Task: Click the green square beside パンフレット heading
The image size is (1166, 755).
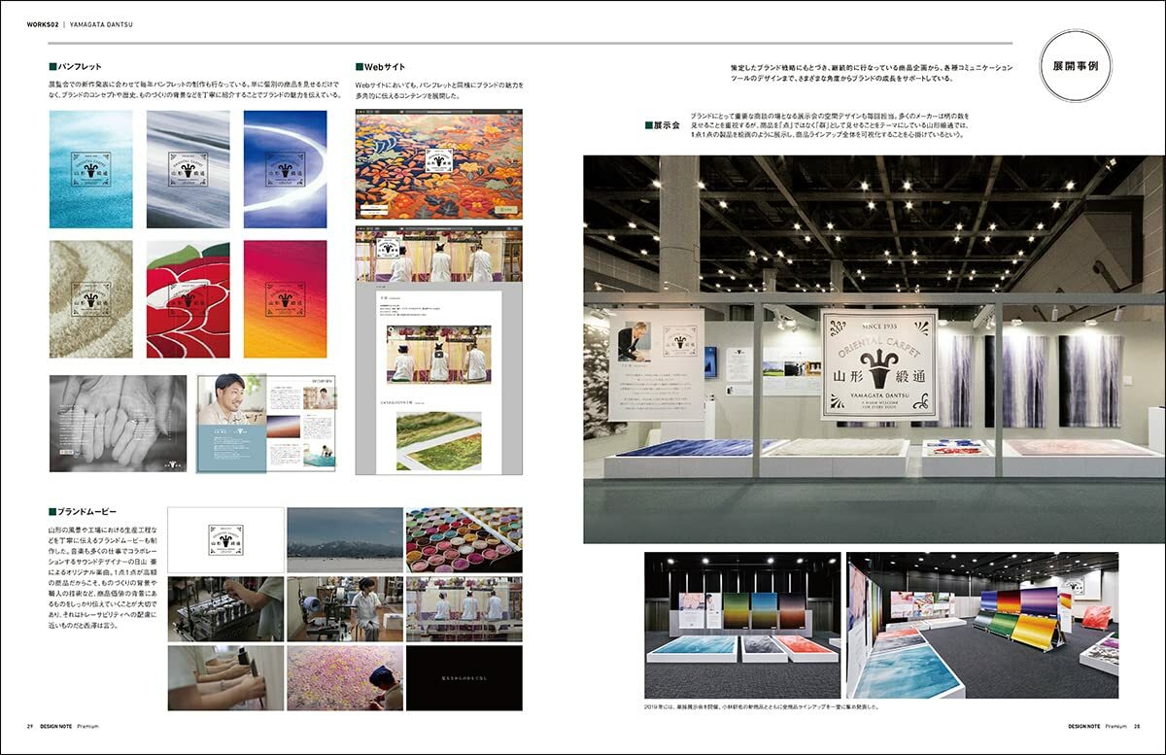Action: (53, 67)
